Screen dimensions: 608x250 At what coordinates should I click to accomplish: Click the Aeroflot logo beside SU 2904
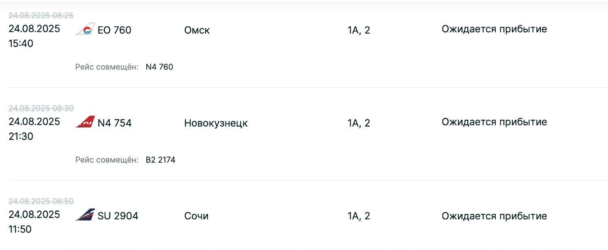point(85,215)
